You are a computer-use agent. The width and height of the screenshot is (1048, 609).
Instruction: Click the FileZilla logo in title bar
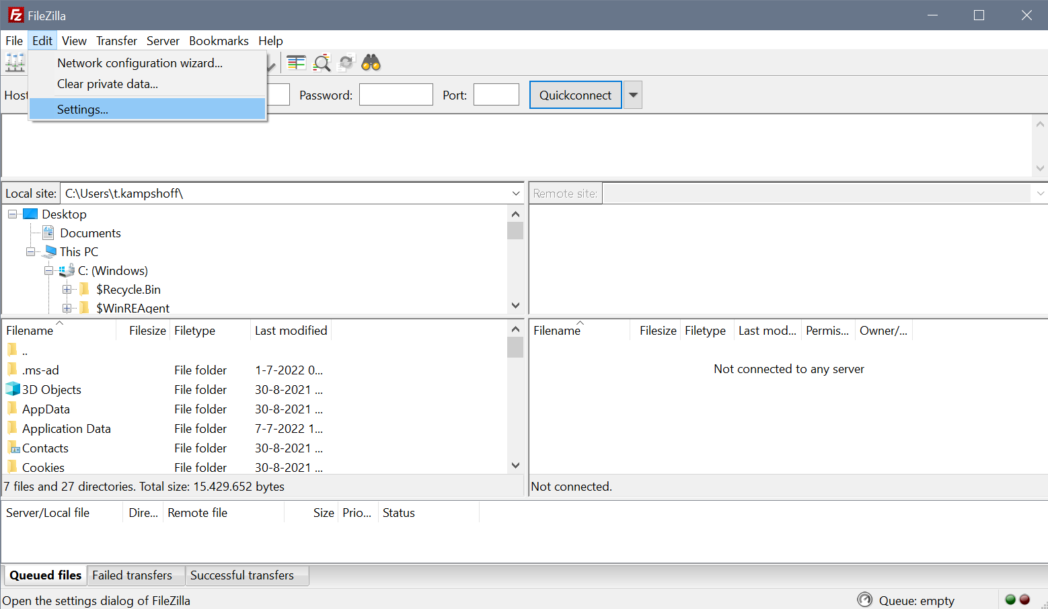tap(15, 15)
